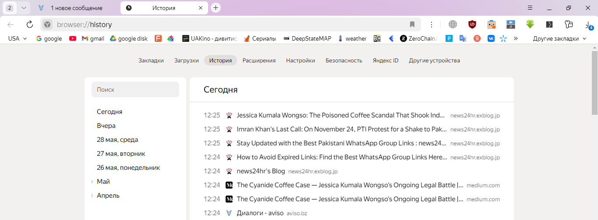Open the uBlock Origin extension icon

(472, 24)
